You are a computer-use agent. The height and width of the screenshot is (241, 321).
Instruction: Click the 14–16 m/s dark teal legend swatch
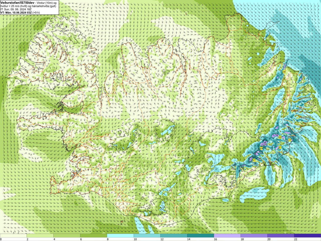(x=201, y=236)
